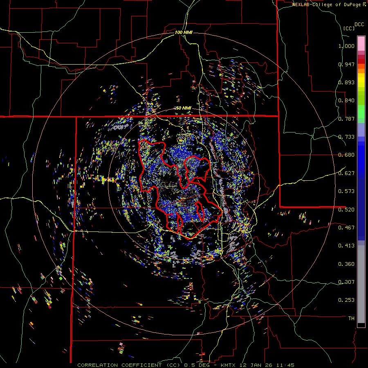Pick the red segment of the color bar
The width and height of the screenshot is (368, 368).
point(361,61)
